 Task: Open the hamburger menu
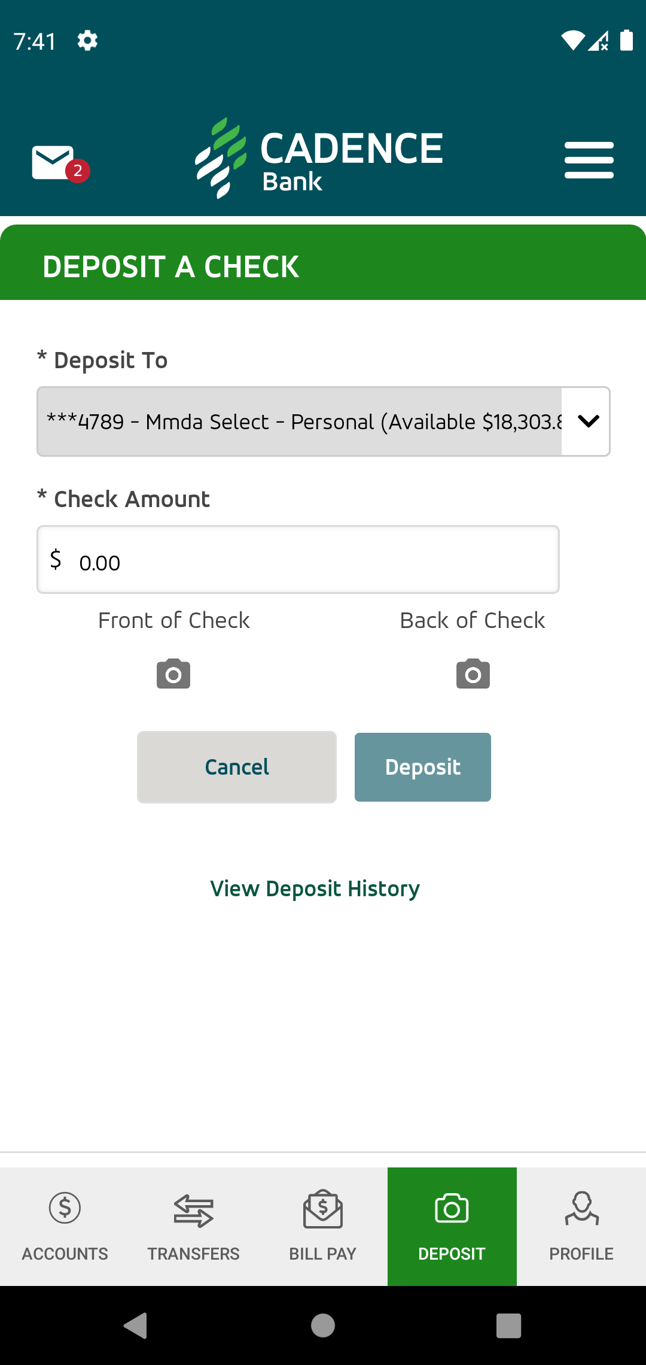pyautogui.click(x=589, y=160)
